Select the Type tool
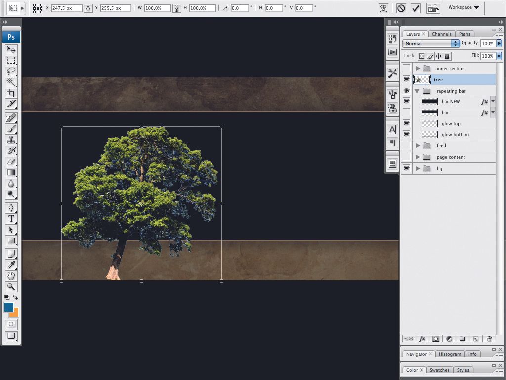This screenshot has height=380, width=506. (11, 219)
